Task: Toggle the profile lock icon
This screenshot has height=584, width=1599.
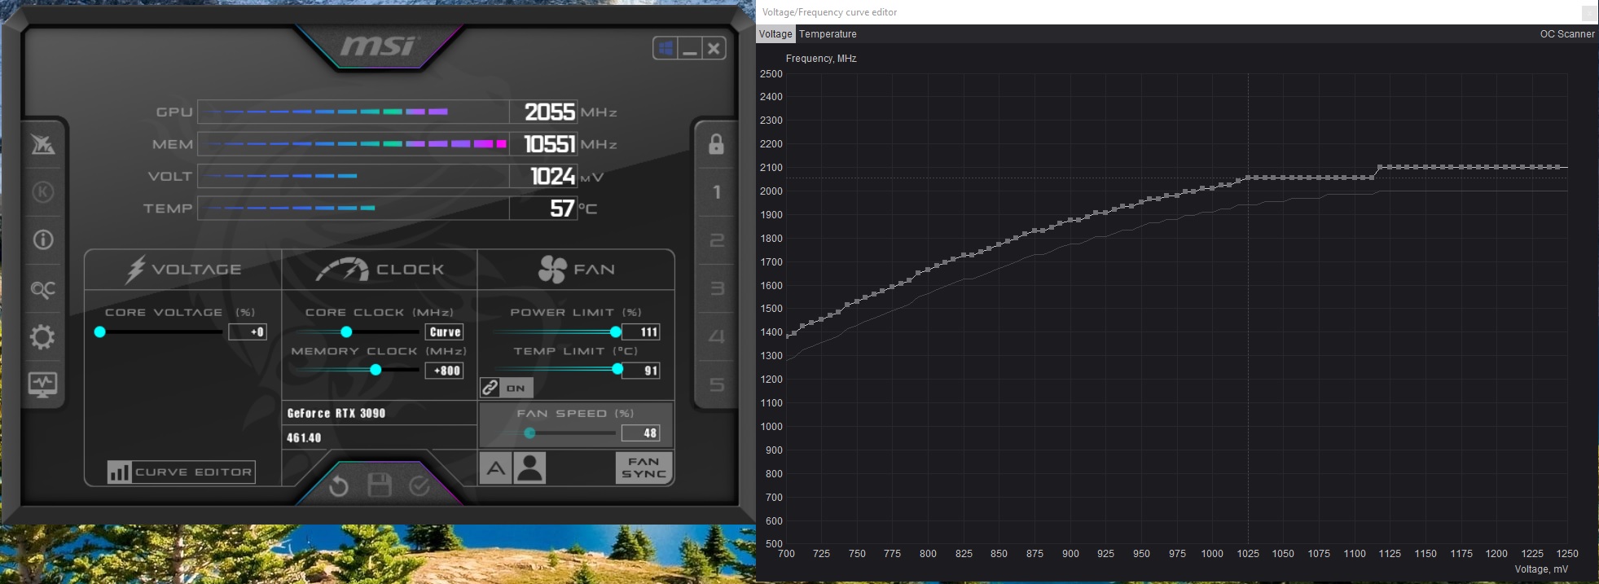Action: 716,144
